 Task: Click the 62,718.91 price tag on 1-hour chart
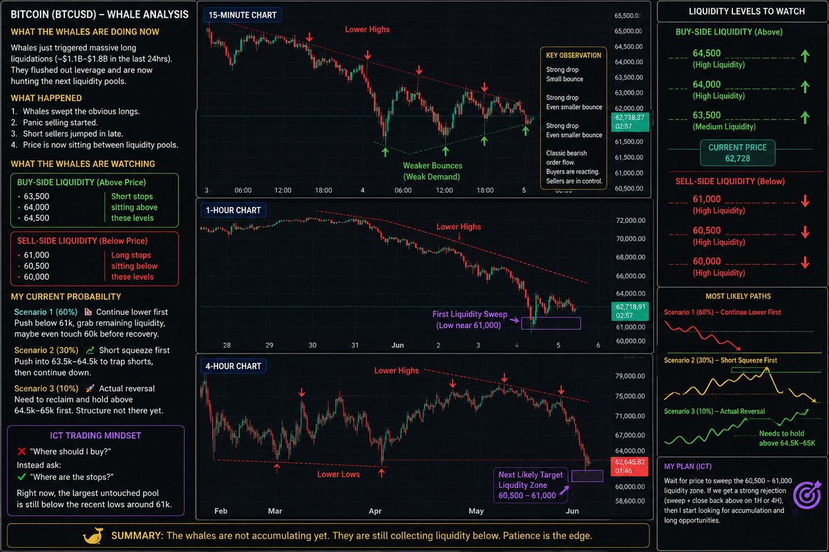click(629, 310)
